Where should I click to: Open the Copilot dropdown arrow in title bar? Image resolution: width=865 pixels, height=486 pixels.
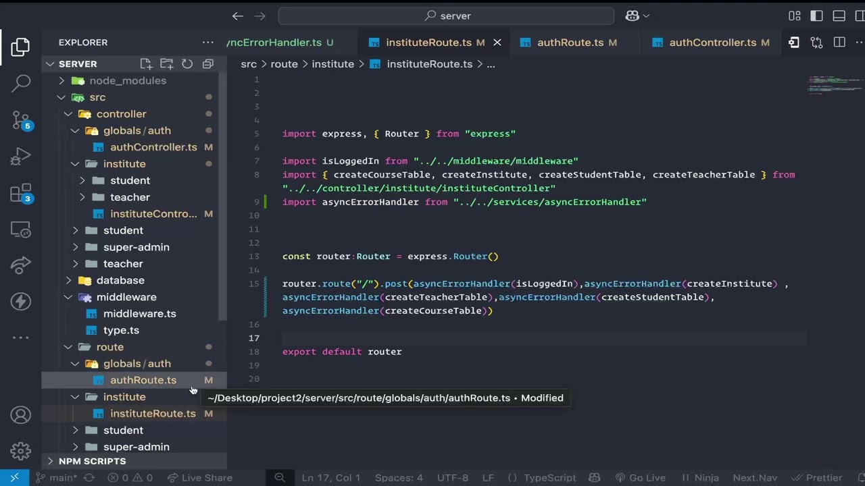click(x=646, y=16)
